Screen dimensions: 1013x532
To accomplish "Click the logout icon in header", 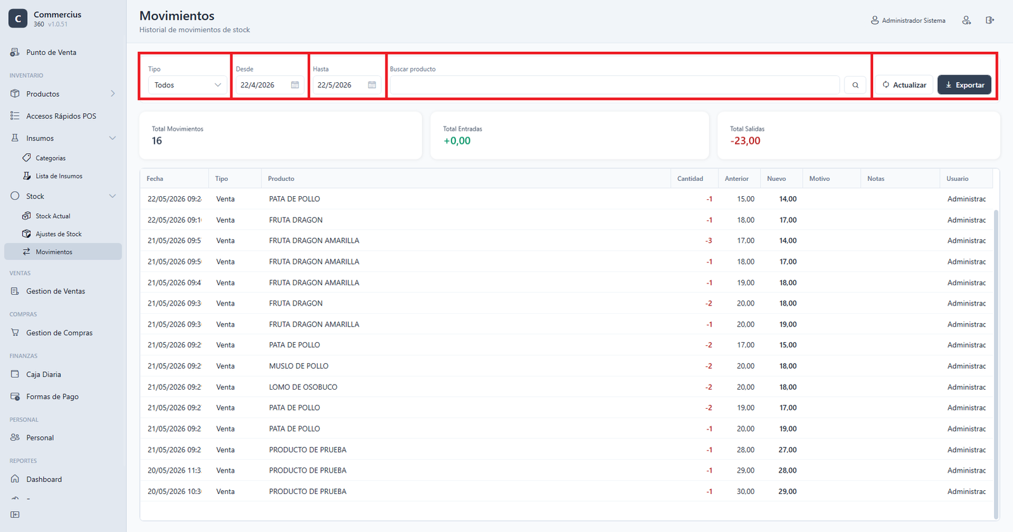I will [990, 20].
